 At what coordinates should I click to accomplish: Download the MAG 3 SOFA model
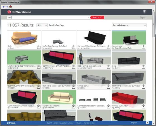pyautogui.click(x=109, y=87)
